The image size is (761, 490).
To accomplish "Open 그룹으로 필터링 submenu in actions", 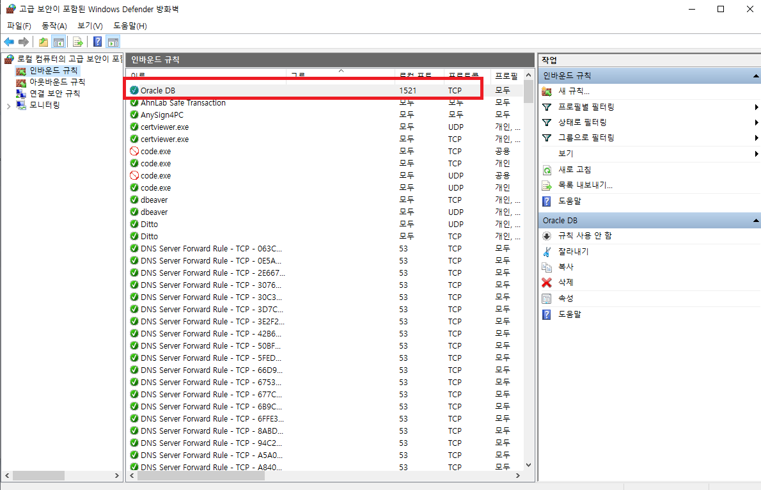I will pyautogui.click(x=649, y=138).
